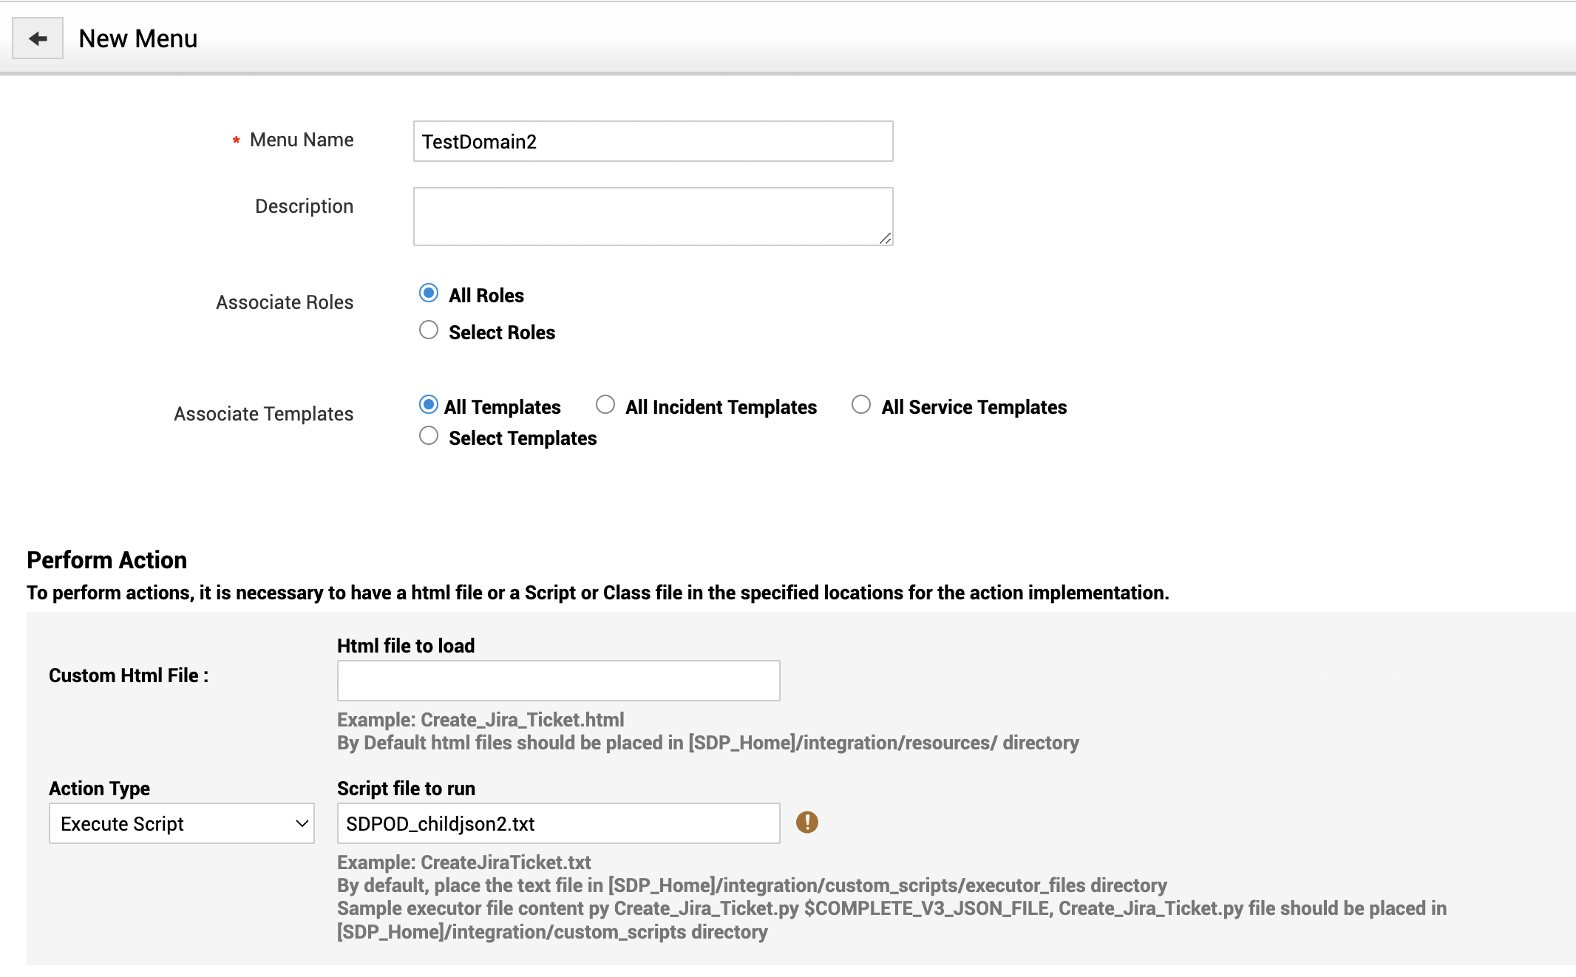Select the All Templates radio button
This screenshot has height=977, width=1576.
point(429,405)
